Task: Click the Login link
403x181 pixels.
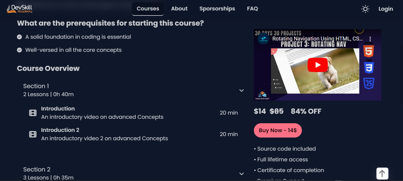Action: 386,9
